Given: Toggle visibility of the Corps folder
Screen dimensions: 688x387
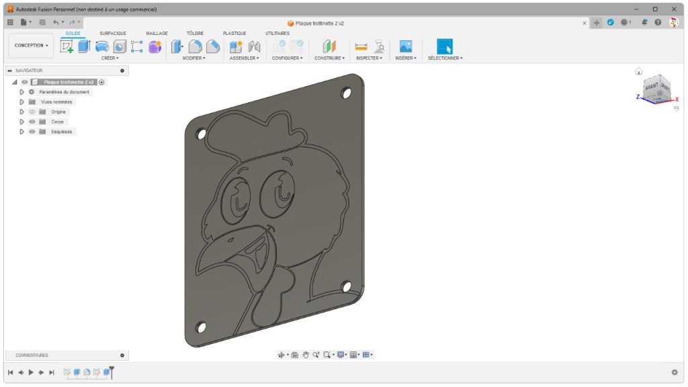Looking at the screenshot, I should [x=32, y=122].
